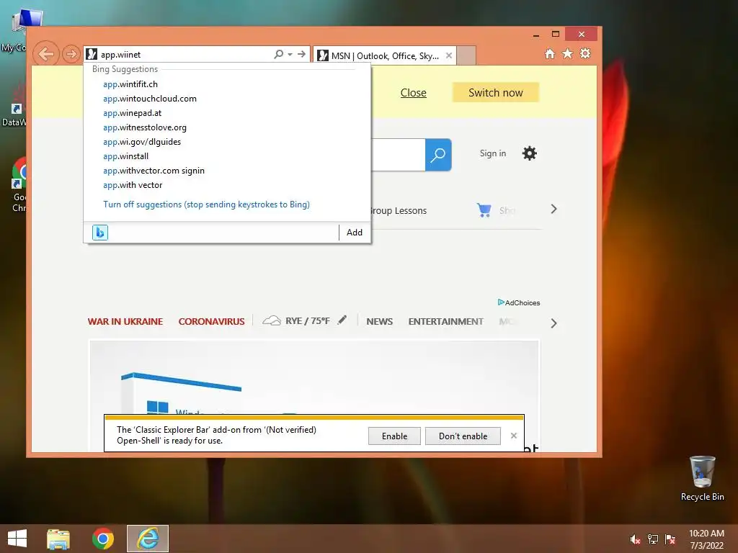
Task: Open Favorites star icon
Action: pyautogui.click(x=568, y=53)
